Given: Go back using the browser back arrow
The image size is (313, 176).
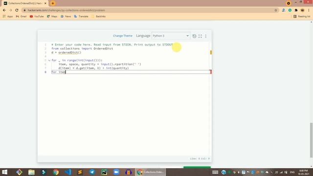Looking at the screenshot, I should click(x=4, y=10).
